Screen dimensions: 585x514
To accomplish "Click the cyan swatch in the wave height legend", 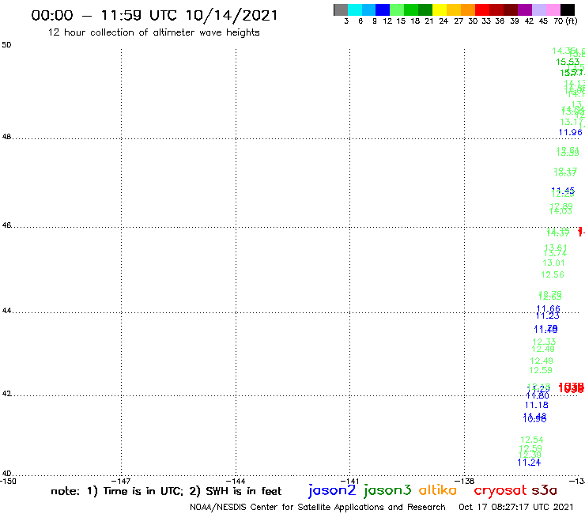I will [355, 9].
